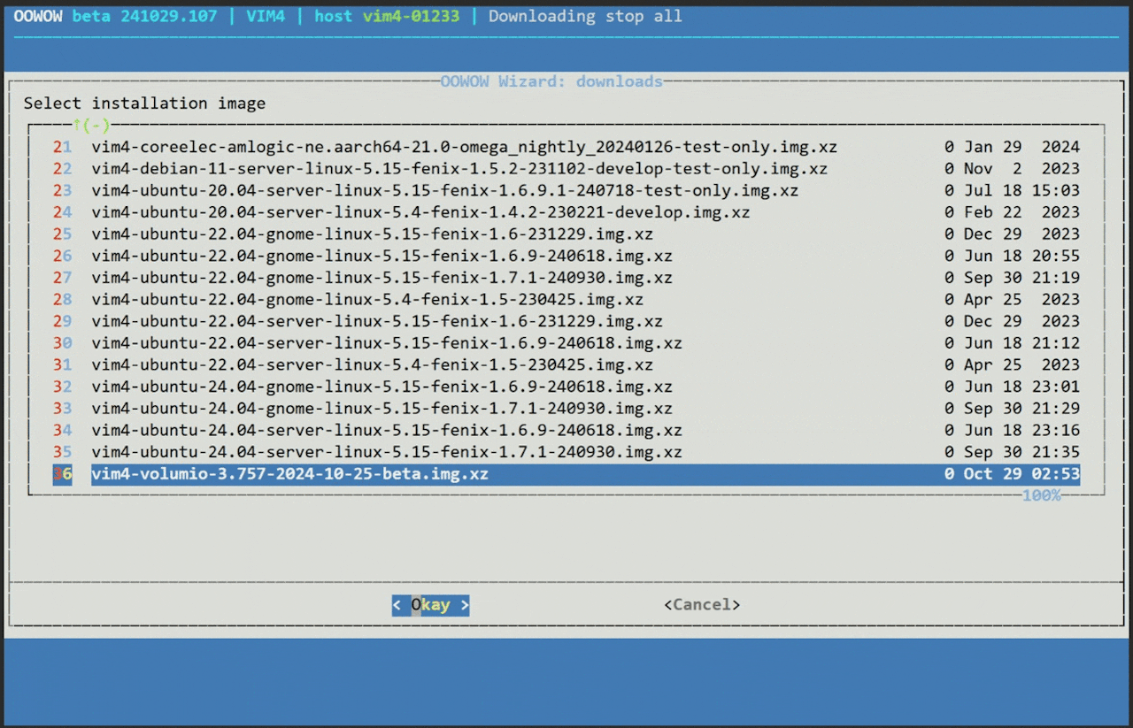Select ubuntu-24.04-gnome fenix-1.7.1-240930 image
Image resolution: width=1133 pixels, height=728 pixels.
point(566,409)
